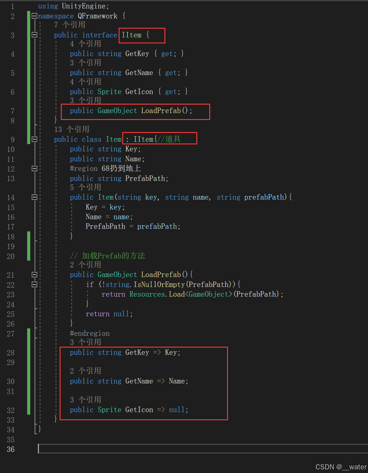This screenshot has width=368, height=473.
Task: Collapse the Item class block
Action: click(x=35, y=139)
